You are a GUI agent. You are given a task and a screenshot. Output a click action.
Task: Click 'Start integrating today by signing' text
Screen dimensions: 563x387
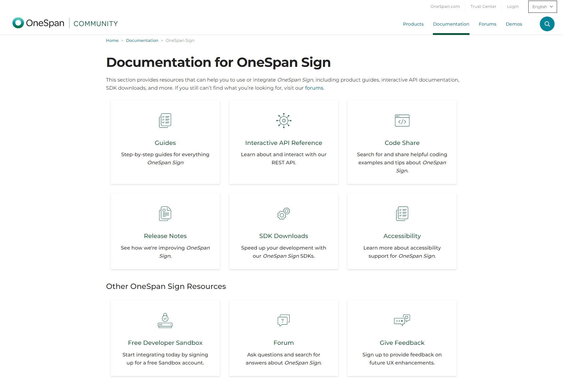click(x=165, y=355)
